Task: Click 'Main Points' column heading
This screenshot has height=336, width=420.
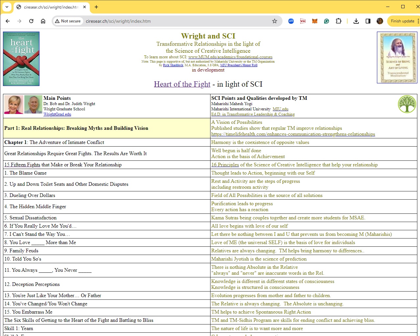Action: tap(57, 98)
